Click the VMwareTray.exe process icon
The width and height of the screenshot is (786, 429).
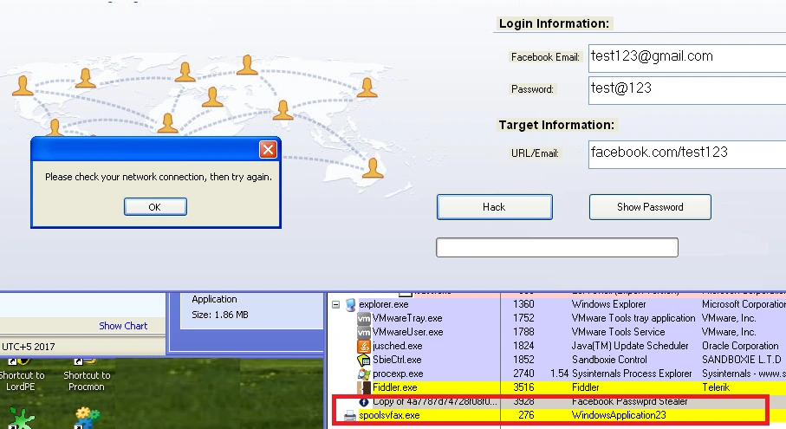[364, 318]
